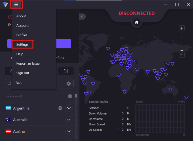Select the Austria country entry
This screenshot has width=193, height=141.
(19, 131)
